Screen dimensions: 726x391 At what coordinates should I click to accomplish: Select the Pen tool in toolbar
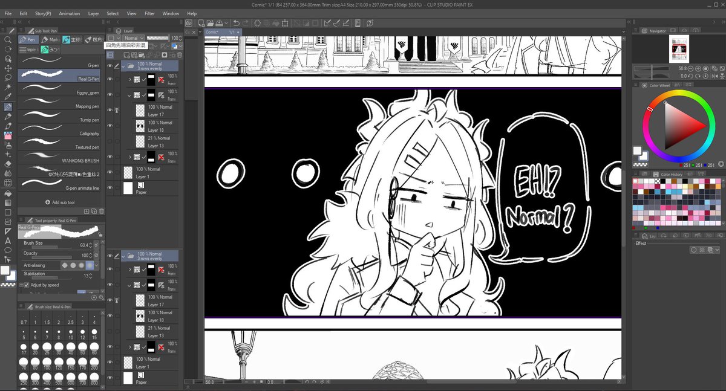[8, 107]
